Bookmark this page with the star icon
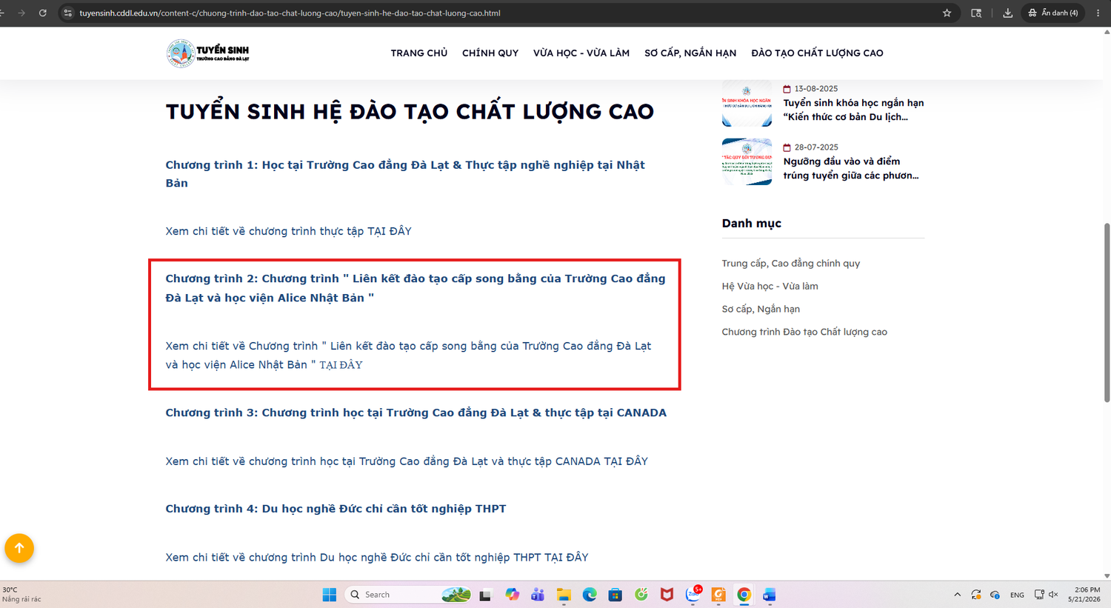The width and height of the screenshot is (1111, 608). point(947,13)
